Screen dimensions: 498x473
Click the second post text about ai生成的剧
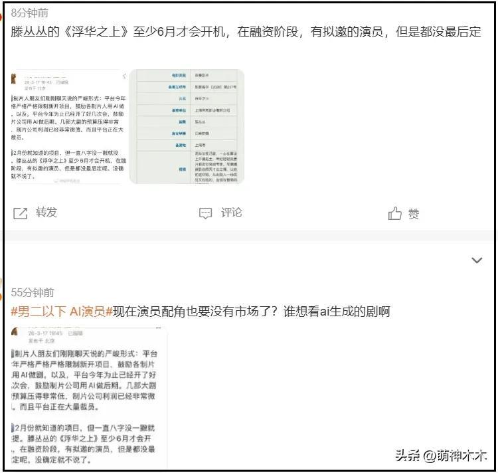tap(252, 312)
